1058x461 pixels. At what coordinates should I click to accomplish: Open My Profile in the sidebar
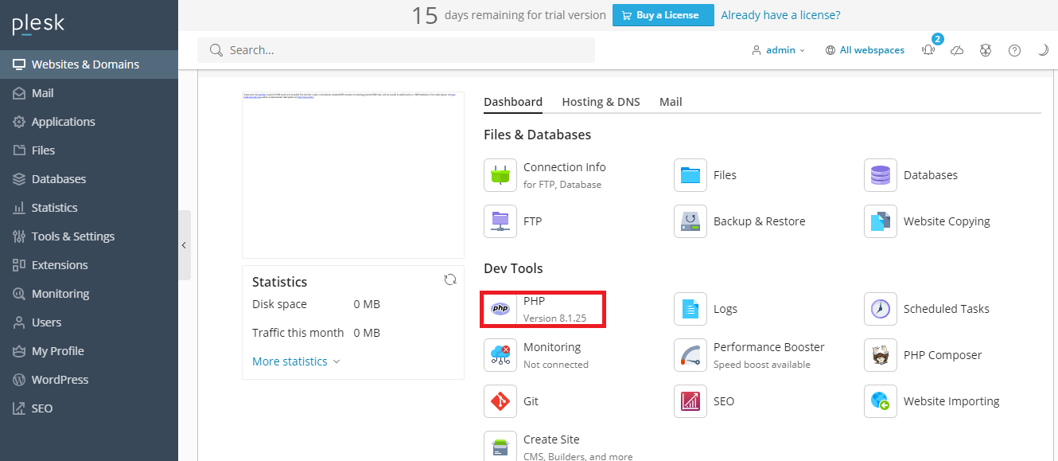89,351
